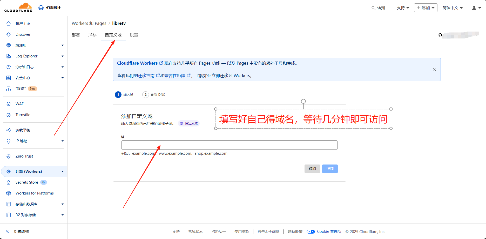Click the 计算 (Workers) icon
The image size is (486, 239).
pos(9,171)
